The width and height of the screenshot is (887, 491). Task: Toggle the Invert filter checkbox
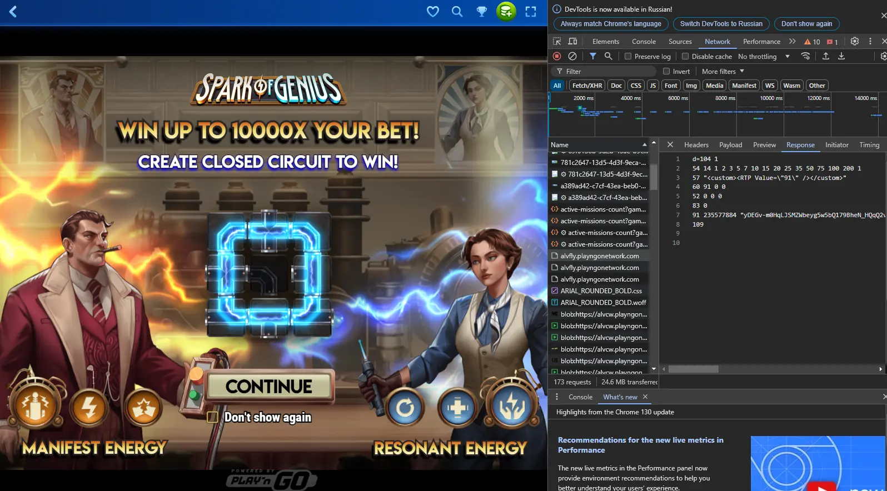point(666,71)
